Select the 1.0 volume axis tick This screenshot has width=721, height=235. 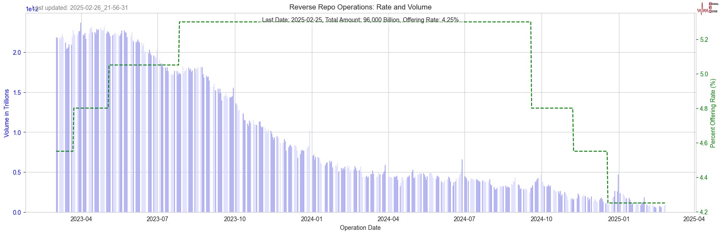tap(17, 132)
